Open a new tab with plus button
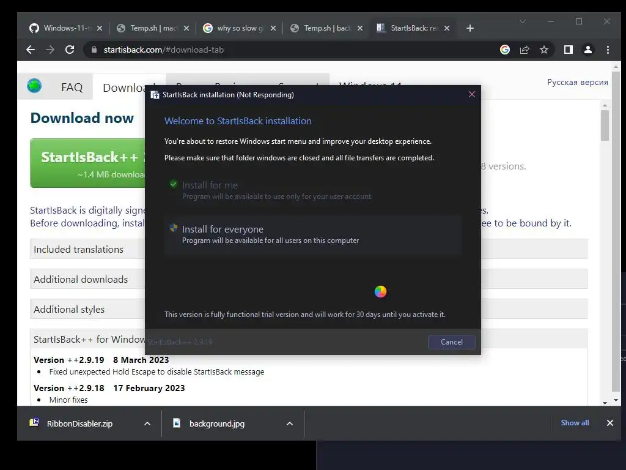The width and height of the screenshot is (626, 470). tap(470, 28)
